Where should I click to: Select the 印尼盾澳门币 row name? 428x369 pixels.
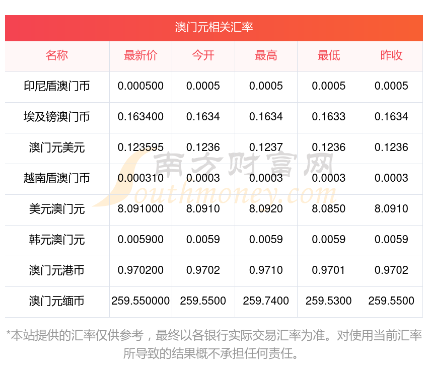pos(57,86)
